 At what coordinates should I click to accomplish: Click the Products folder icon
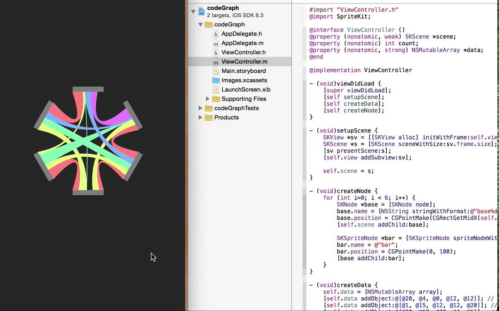pyautogui.click(x=209, y=117)
